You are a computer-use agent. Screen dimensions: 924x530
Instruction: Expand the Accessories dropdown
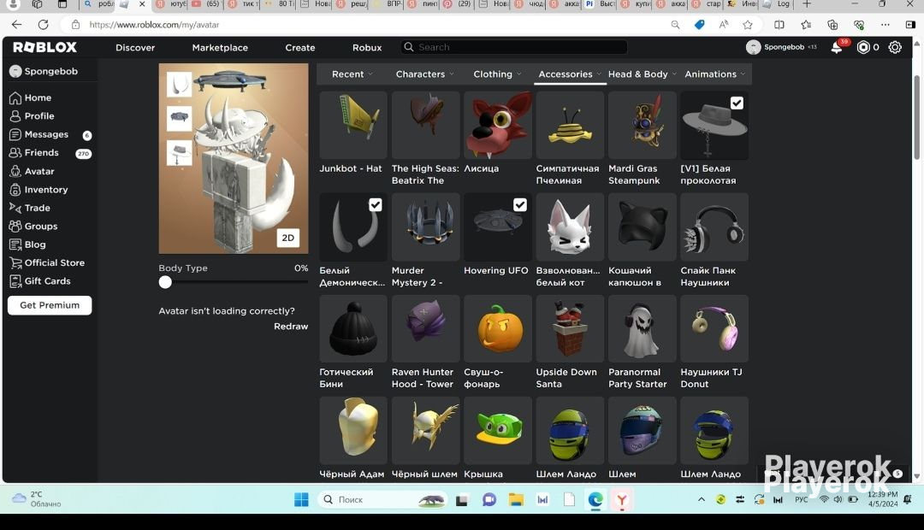pos(570,74)
